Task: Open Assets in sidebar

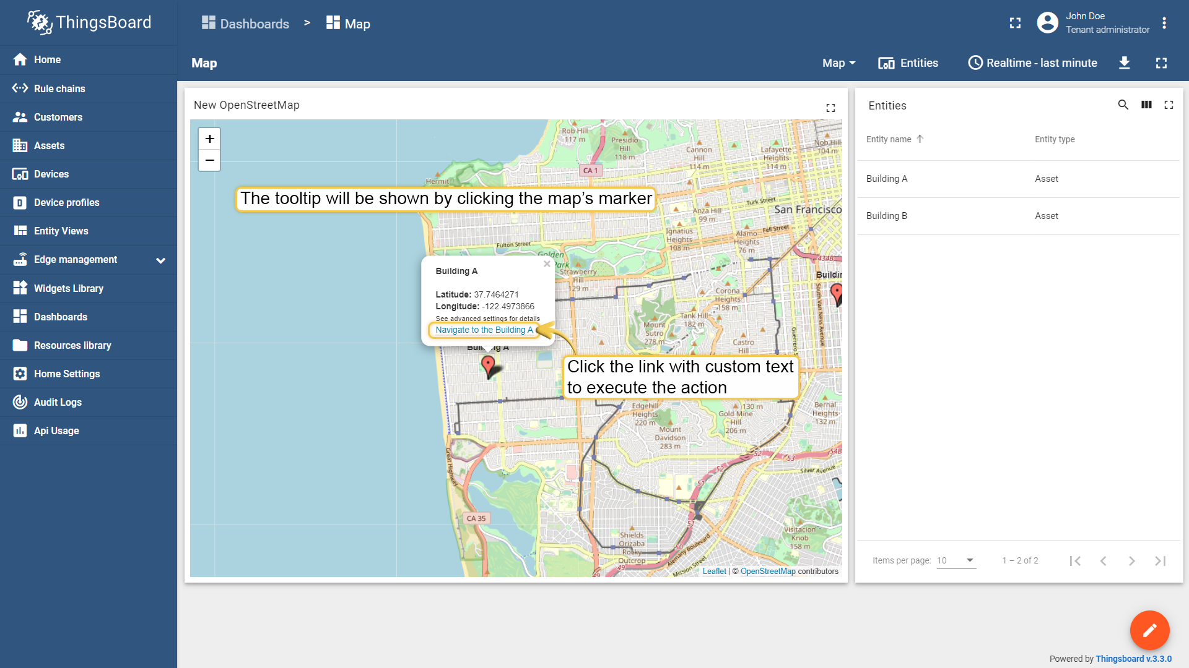Action: point(89,145)
